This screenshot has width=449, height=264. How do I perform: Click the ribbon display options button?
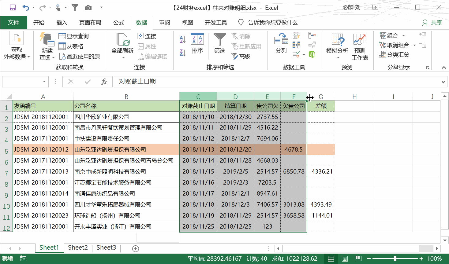tap(376, 7)
